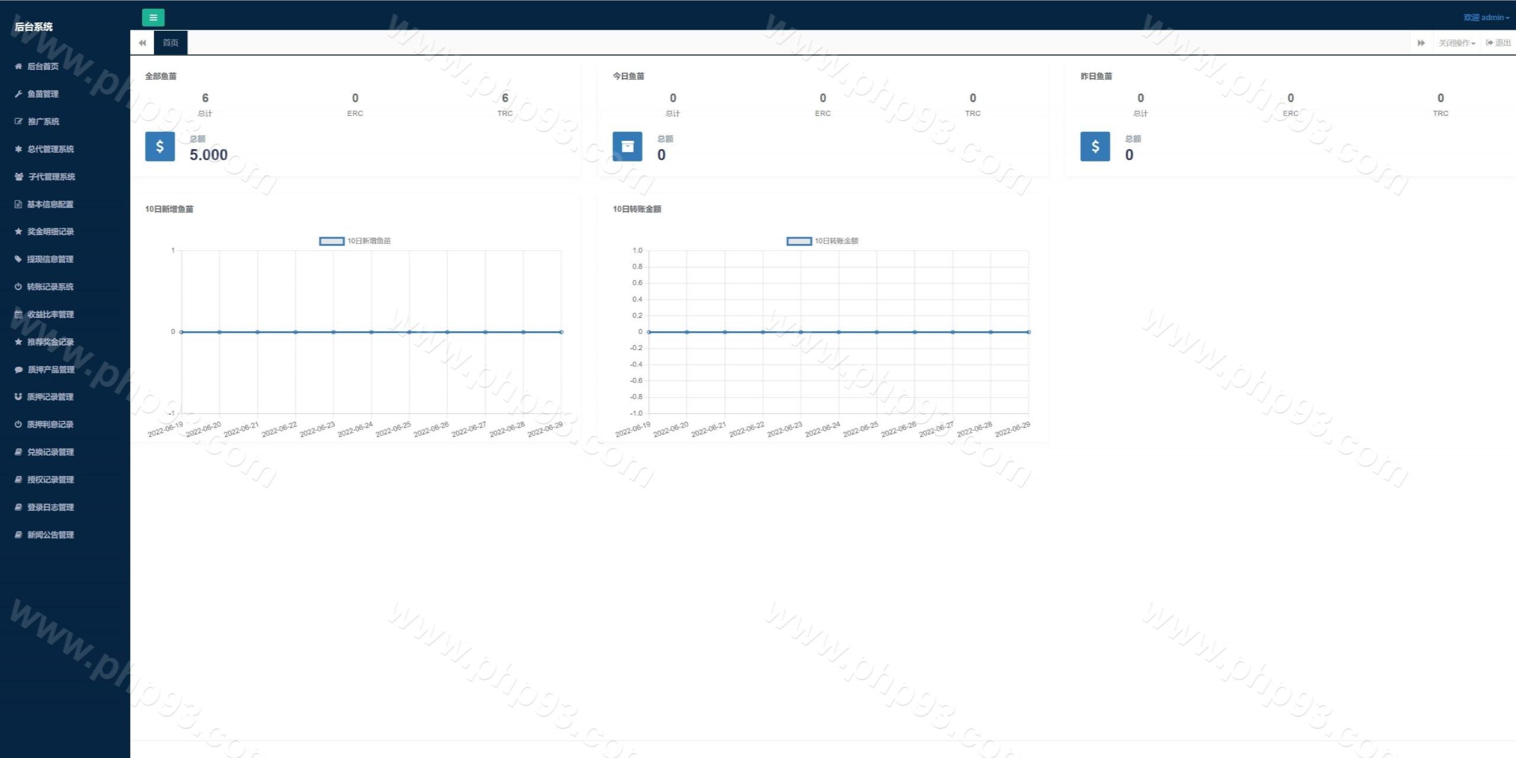
Task: Open 后台首页 from the sidebar
Action: 43,66
